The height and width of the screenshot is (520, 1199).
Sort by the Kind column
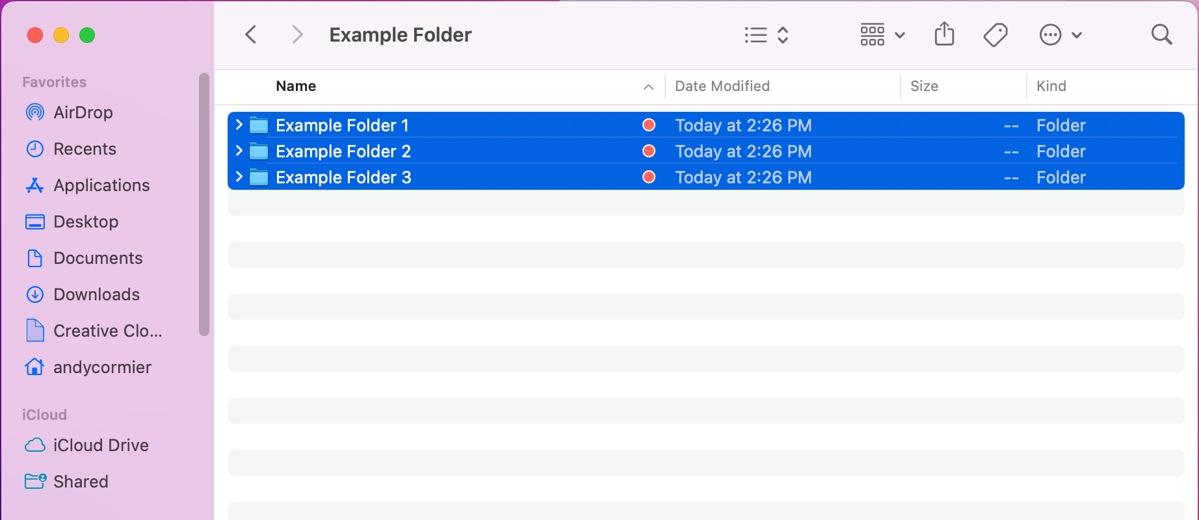click(1051, 86)
